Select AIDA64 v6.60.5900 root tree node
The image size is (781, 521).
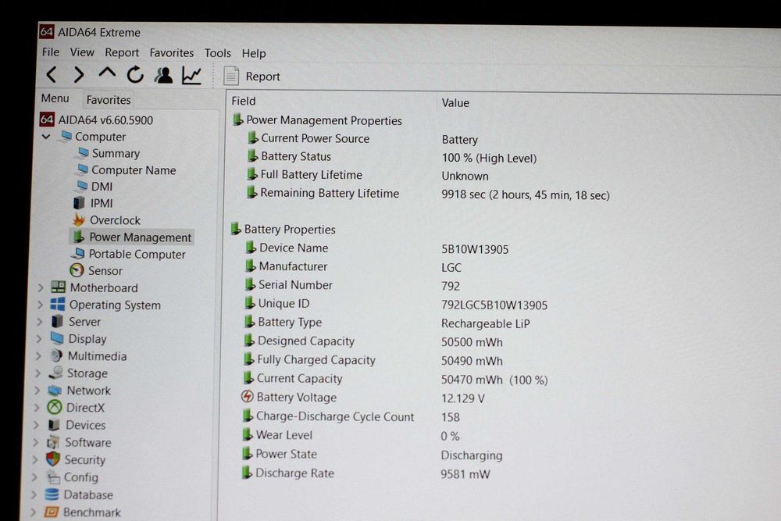pos(105,120)
